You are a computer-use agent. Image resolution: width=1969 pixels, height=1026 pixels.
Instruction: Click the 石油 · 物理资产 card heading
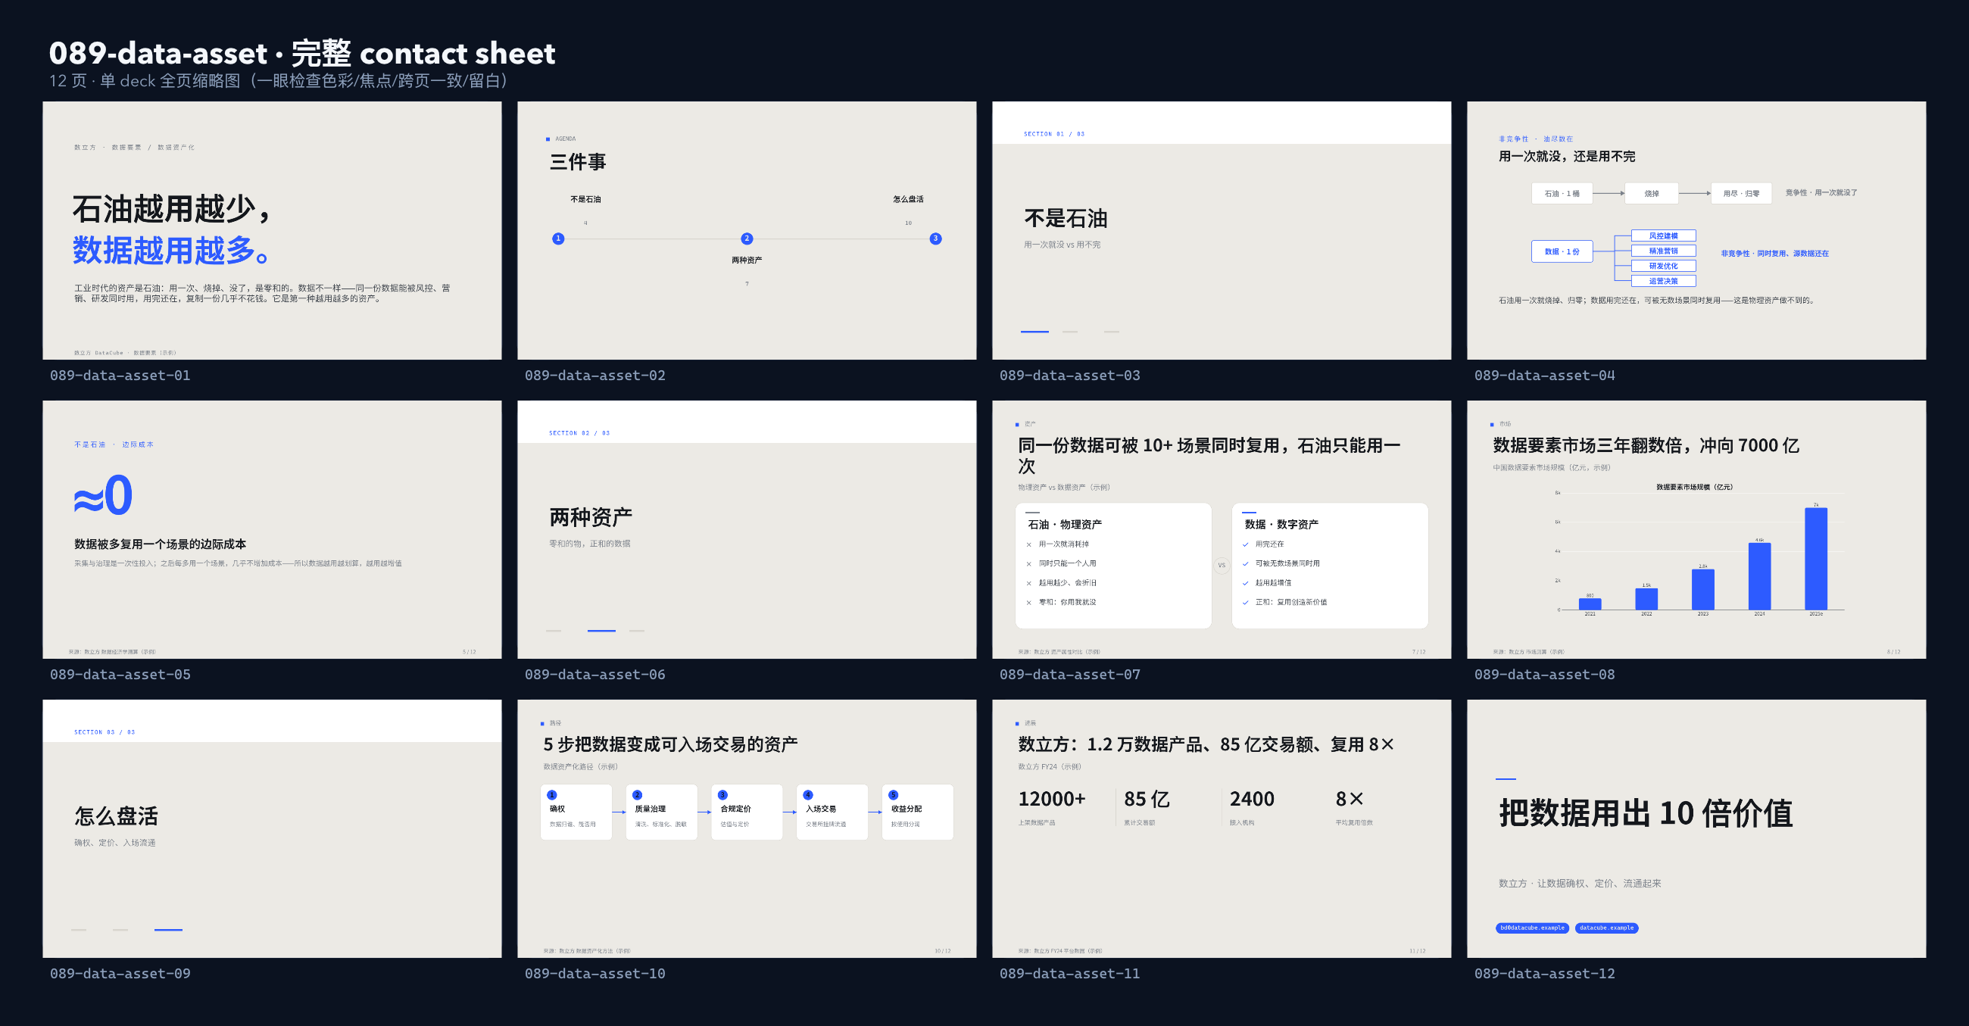click(1065, 525)
